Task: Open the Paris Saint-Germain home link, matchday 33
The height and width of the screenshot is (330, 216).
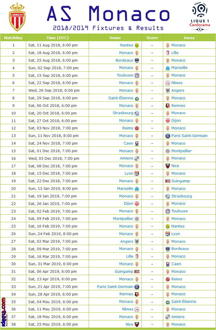Action: 115,286
